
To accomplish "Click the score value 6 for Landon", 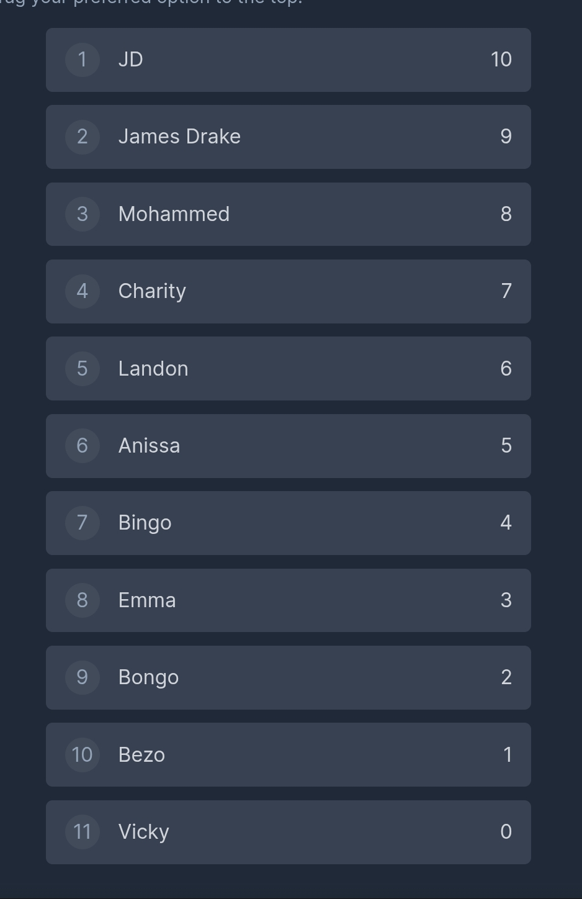I will [x=506, y=368].
